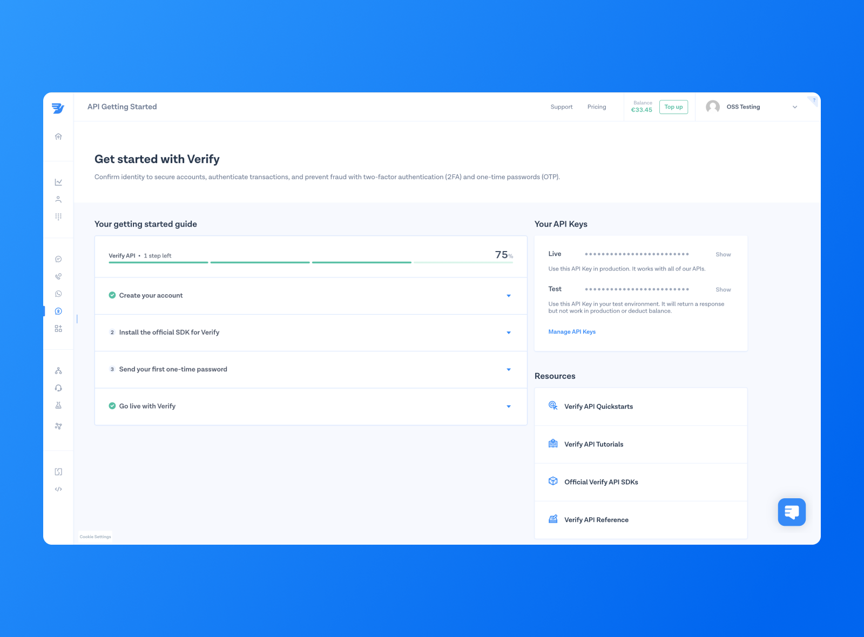Select the Analytics insights icon in the sidebar

point(58,181)
